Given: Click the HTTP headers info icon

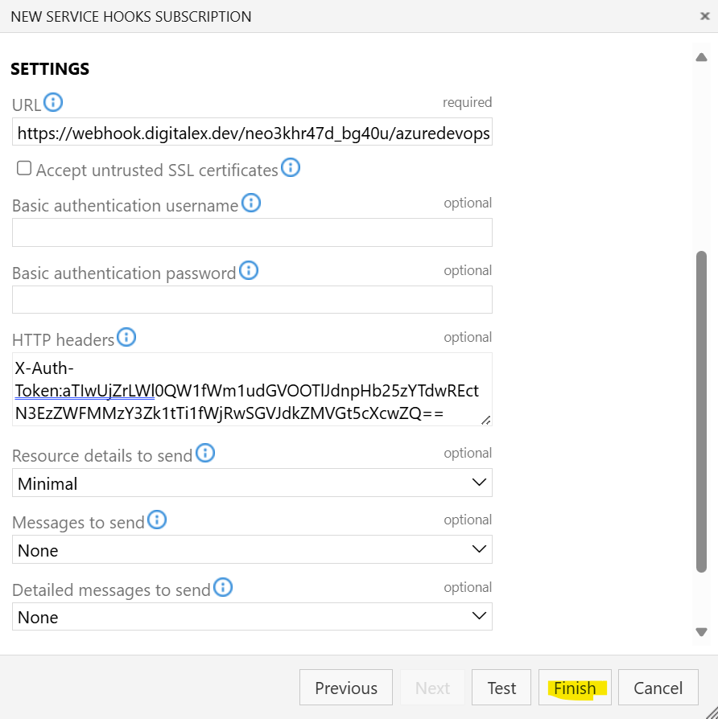Looking at the screenshot, I should 126,337.
